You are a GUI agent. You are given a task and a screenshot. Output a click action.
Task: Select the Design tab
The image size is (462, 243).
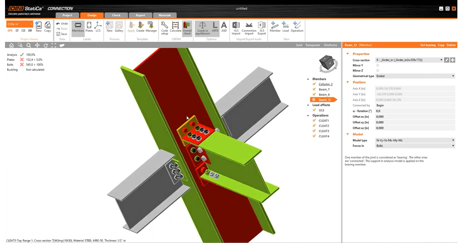coord(92,15)
